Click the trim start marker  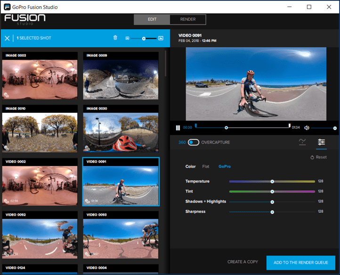point(196,125)
